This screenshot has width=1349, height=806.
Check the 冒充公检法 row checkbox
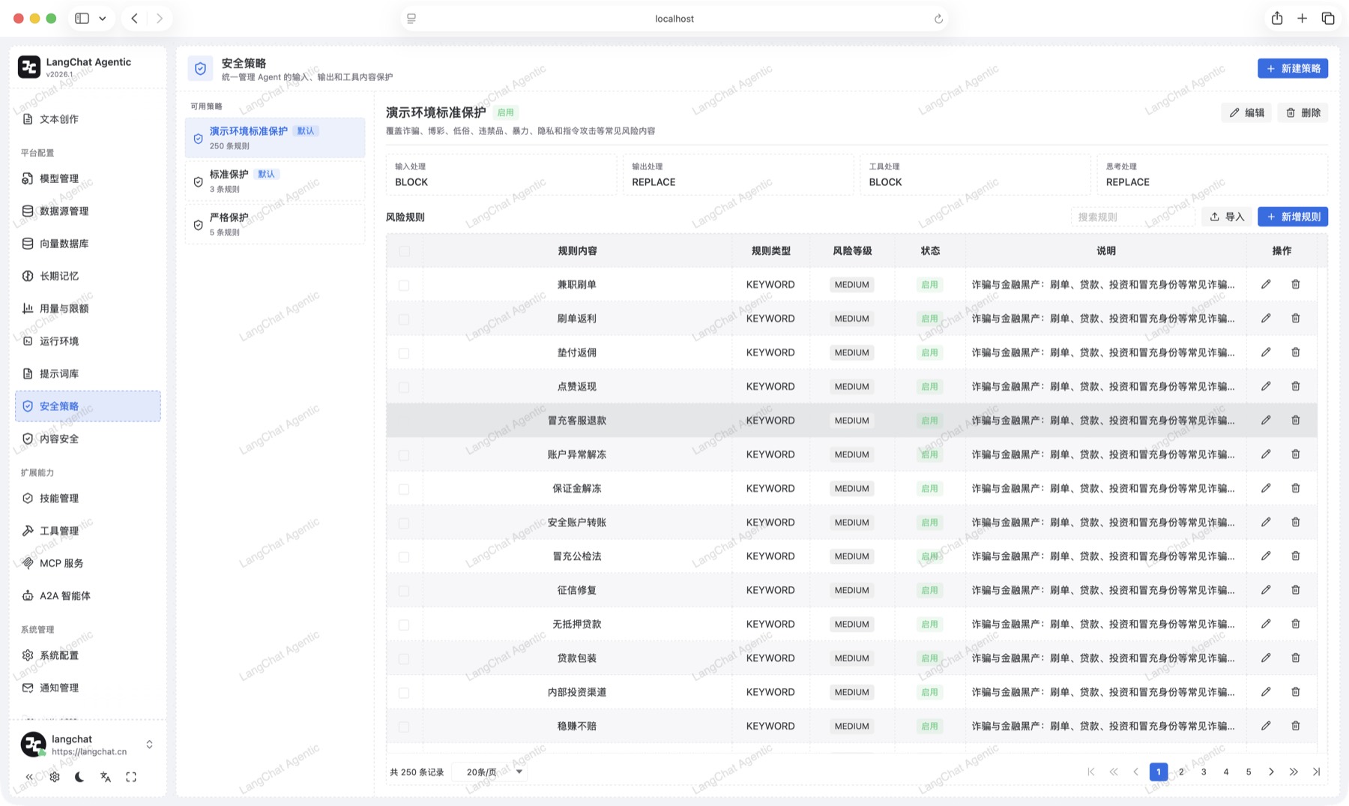tap(404, 556)
